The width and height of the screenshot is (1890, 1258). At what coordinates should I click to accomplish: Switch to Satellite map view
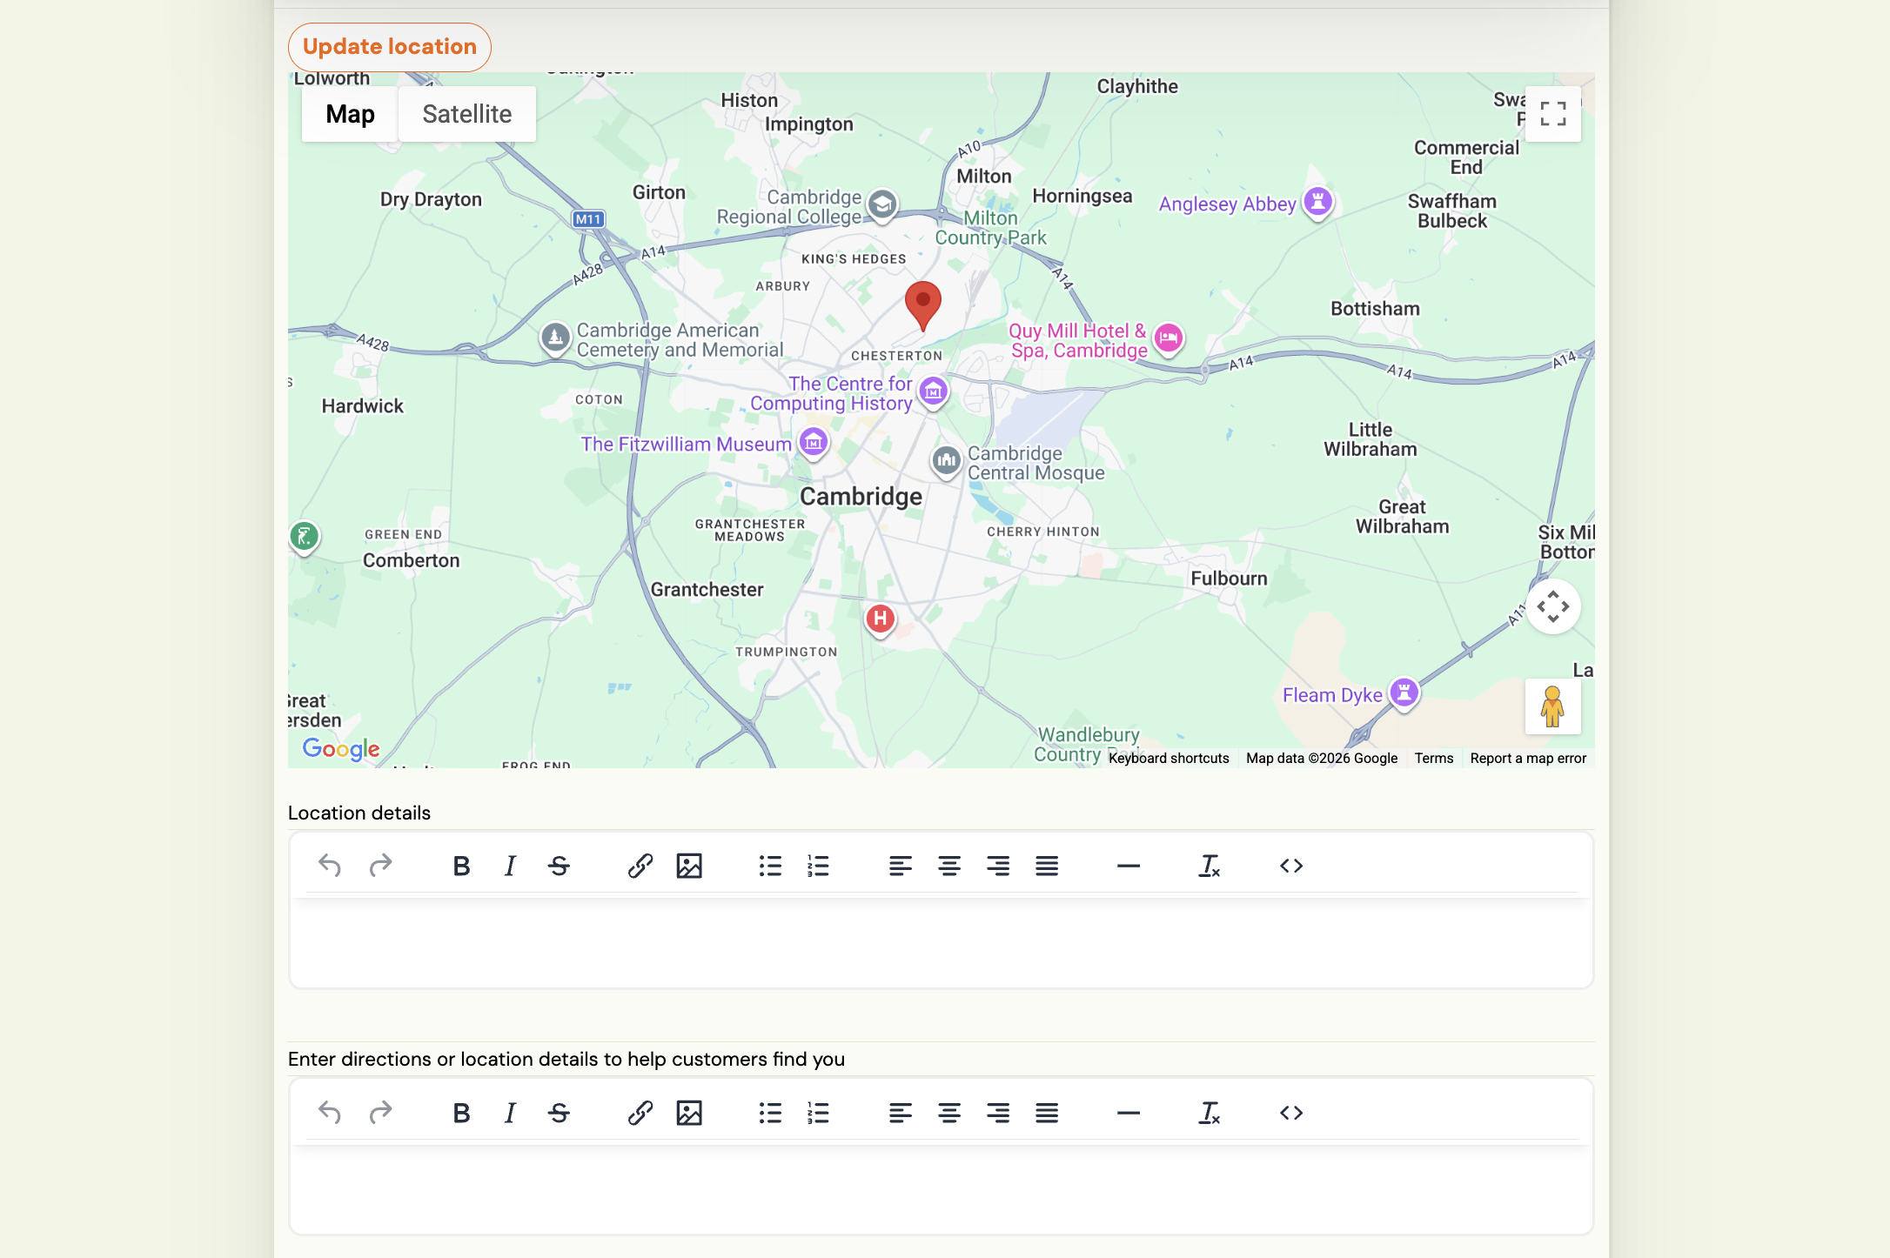click(x=466, y=113)
